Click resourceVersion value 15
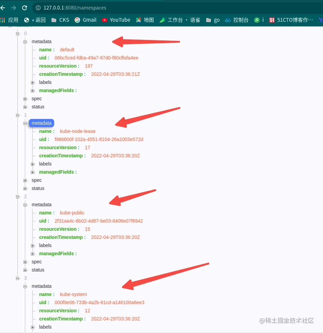Image resolution: width=323 pixels, height=333 pixels. 88,229
